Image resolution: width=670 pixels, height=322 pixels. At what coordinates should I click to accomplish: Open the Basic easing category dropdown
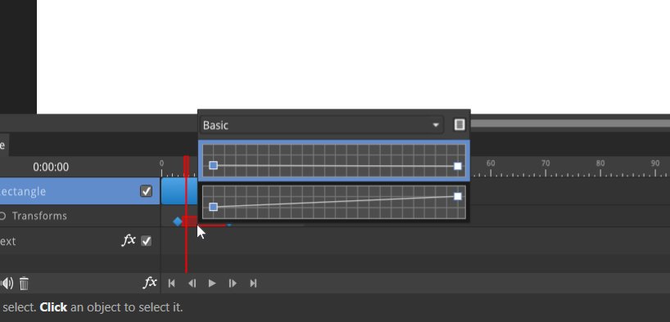[321, 125]
